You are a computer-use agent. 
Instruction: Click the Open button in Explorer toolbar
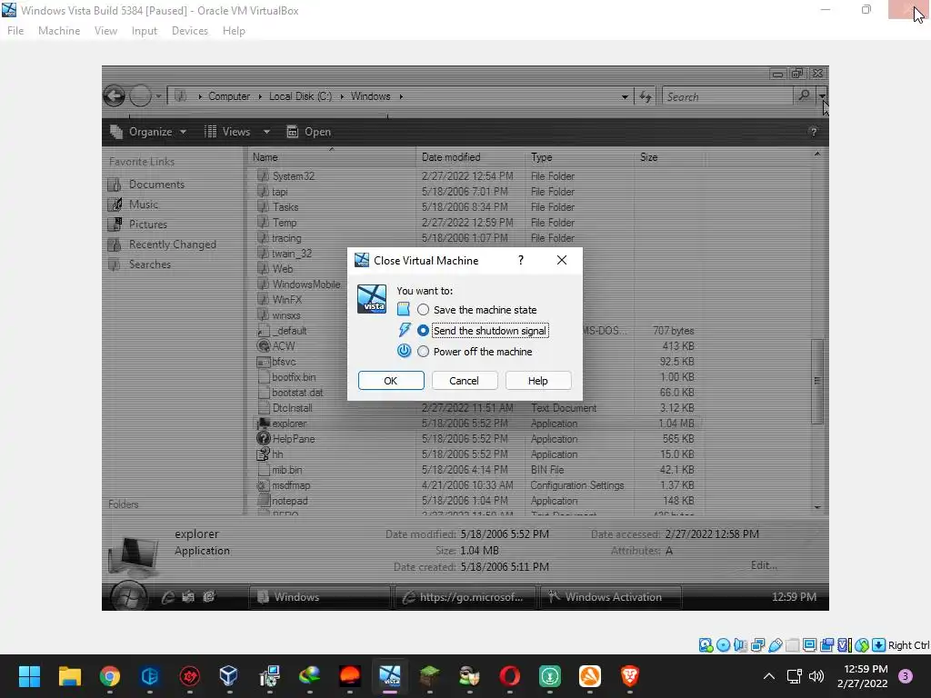[309, 132]
